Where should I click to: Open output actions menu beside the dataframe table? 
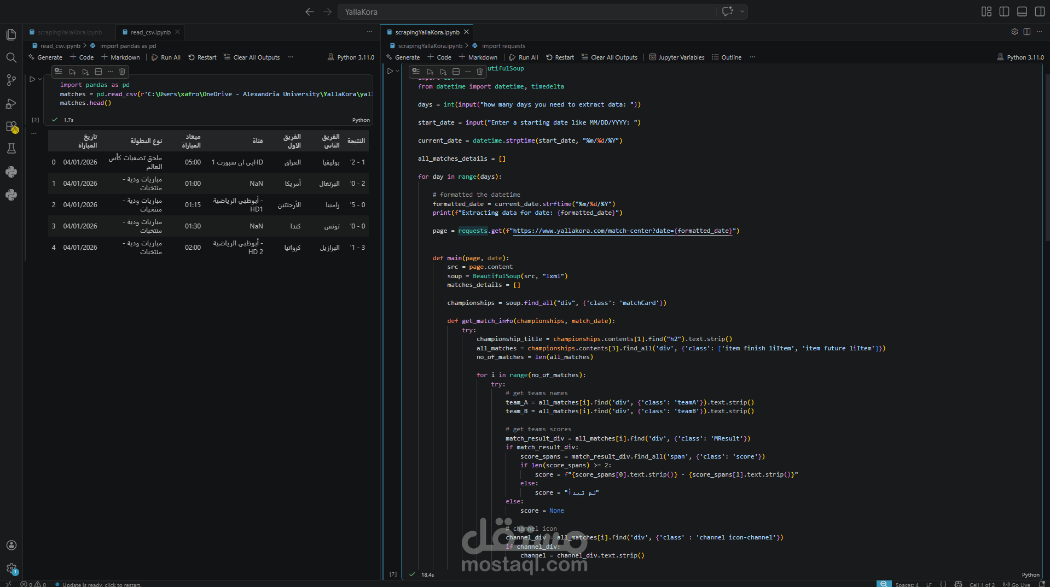34,133
